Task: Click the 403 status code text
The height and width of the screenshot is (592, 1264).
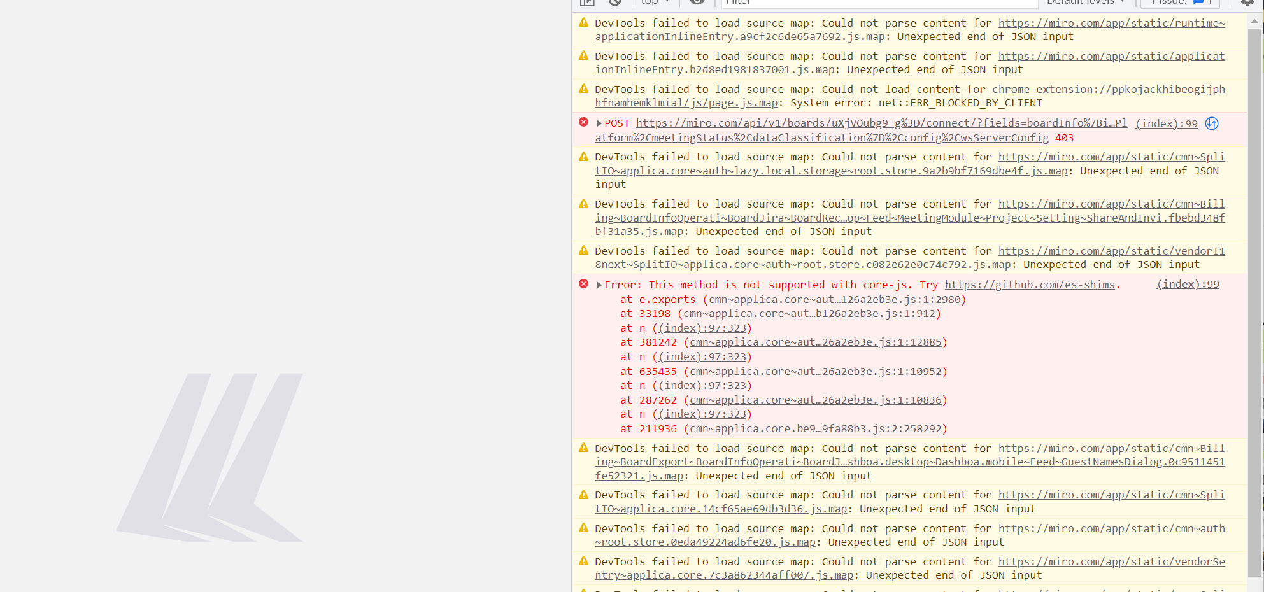Action: (1064, 138)
